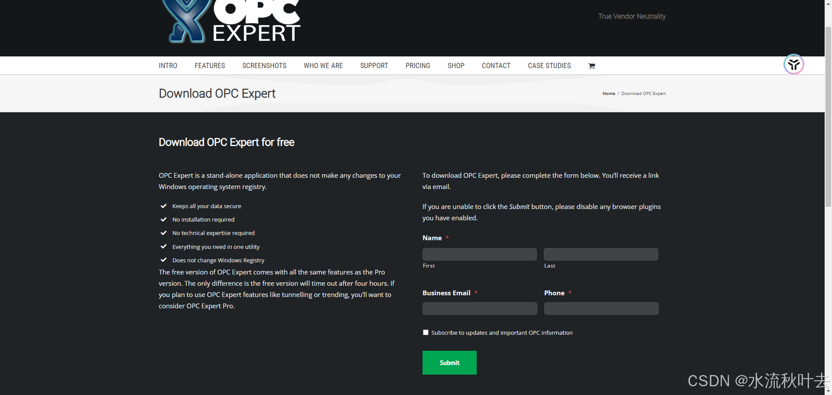
Task: Focus the Last name field
Action: [601, 254]
